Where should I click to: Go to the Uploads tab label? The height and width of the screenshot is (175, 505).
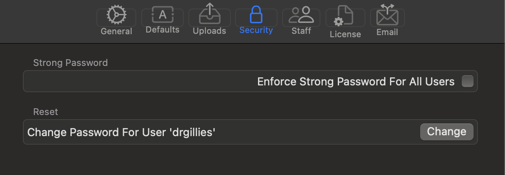coord(209,31)
